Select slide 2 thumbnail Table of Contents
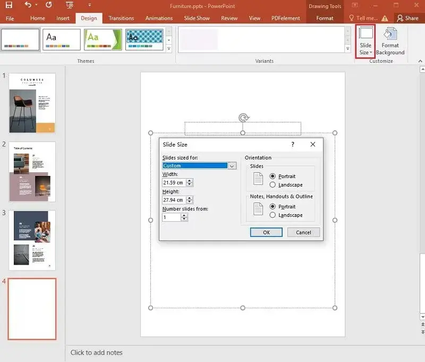The width and height of the screenshot is (425, 362). 32,172
